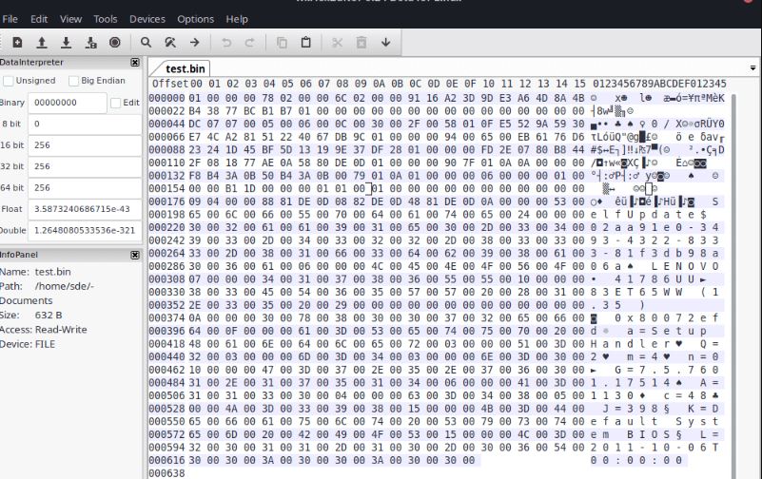Toggle the Unsigned checkbox
Image resolution: width=762 pixels, height=479 pixels.
[9, 81]
